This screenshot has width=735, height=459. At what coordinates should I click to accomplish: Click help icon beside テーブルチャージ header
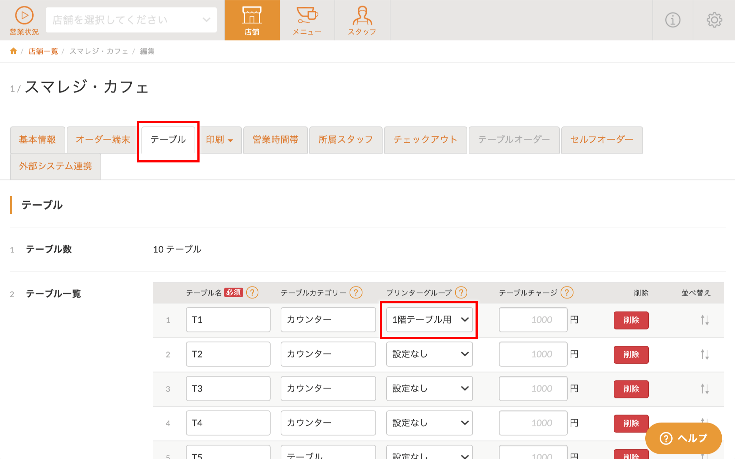click(567, 293)
